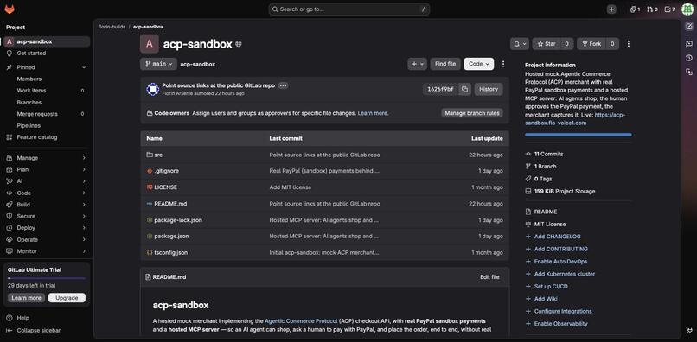697x342 pixels.
Task: Click the icon at the bottom right corner
Action: coord(689,331)
